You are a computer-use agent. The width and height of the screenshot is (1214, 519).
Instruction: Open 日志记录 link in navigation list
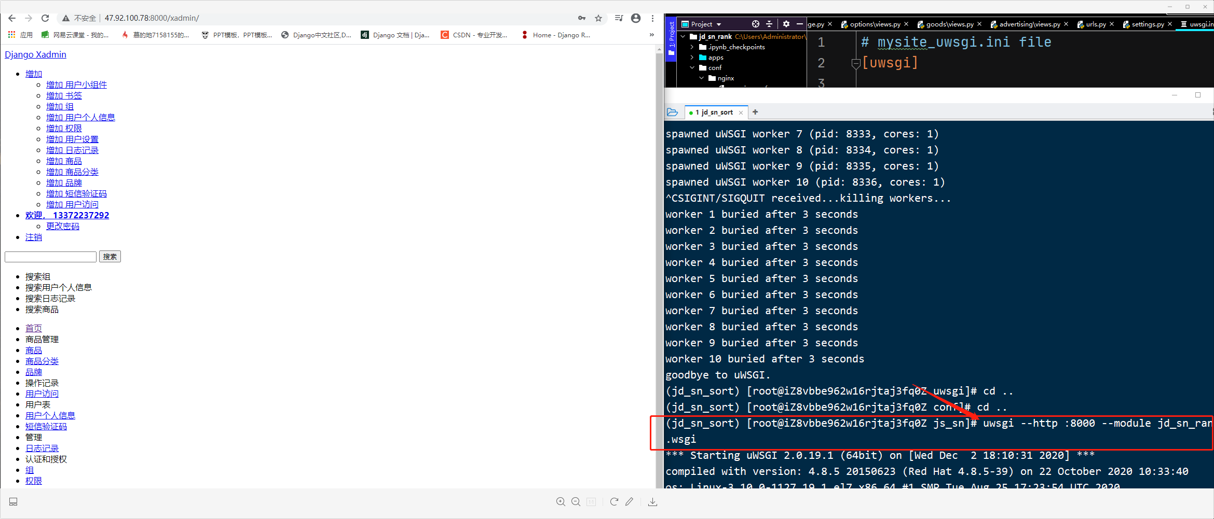click(x=42, y=448)
